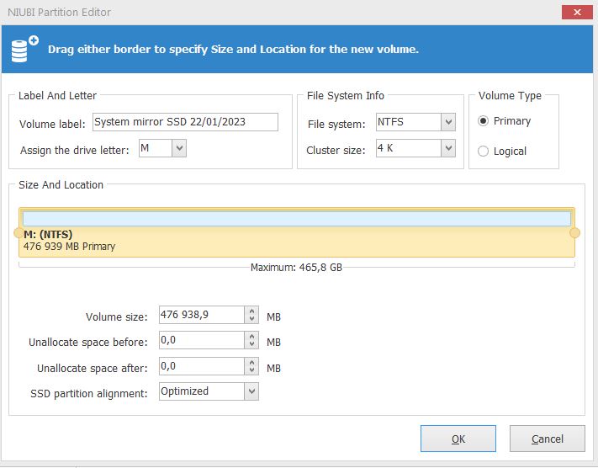Click the 'File System Info' group label
Viewport: 598px width, 468px height.
pos(346,95)
